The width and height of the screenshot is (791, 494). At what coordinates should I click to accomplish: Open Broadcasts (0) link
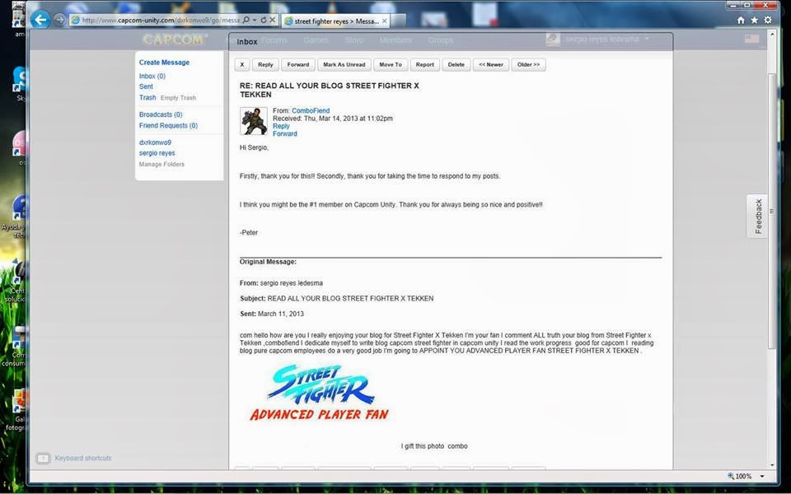(x=161, y=115)
